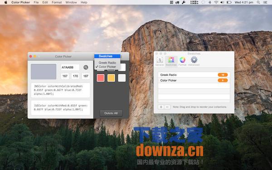Click the magnifier eyedropper icon in Color Picker
Viewport: 272px width, 170px height.
click(86, 67)
